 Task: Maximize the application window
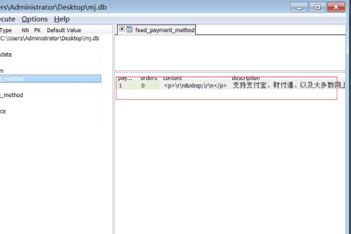click(318, 6)
